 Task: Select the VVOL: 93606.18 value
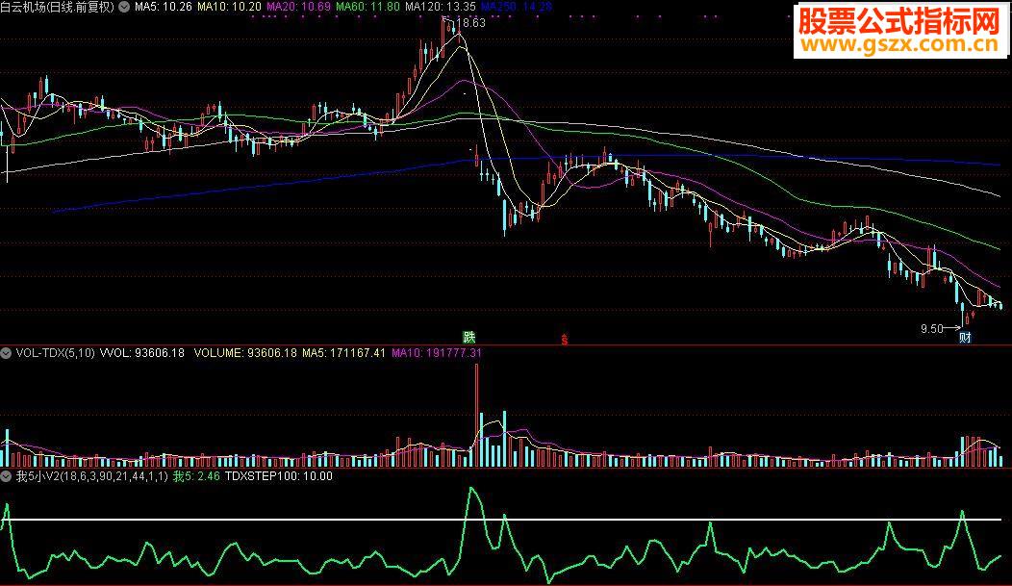click(142, 353)
